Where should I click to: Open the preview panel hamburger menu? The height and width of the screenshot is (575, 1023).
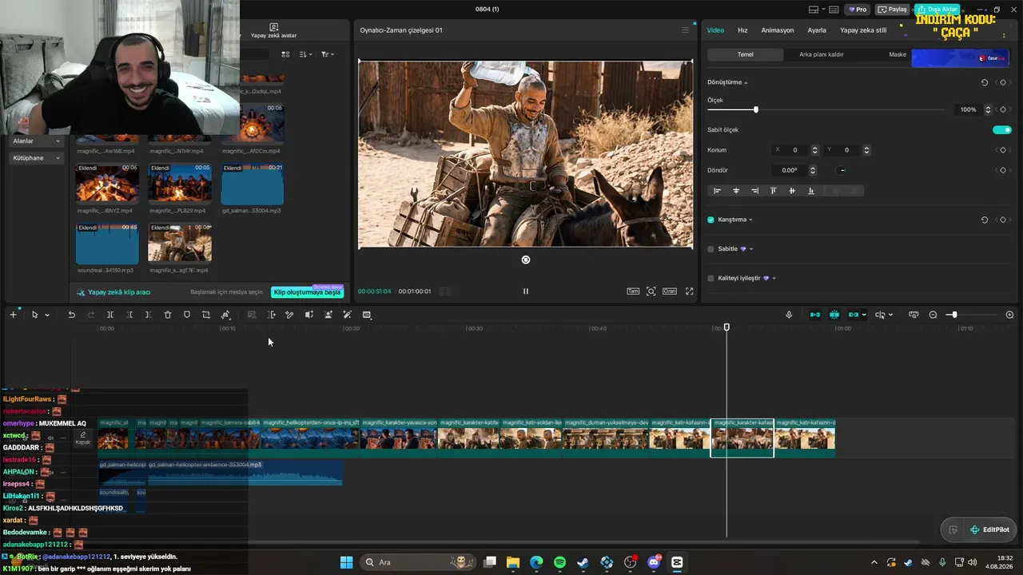point(685,30)
